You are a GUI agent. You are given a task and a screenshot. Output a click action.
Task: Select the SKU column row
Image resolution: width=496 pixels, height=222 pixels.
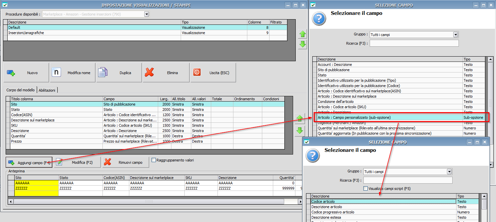(145, 125)
